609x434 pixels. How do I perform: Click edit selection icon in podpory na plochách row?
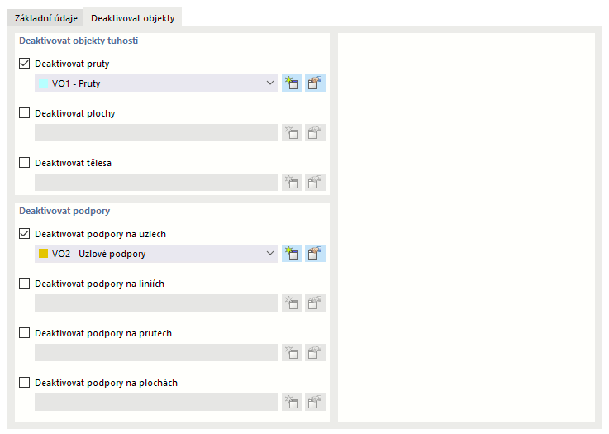coord(315,403)
